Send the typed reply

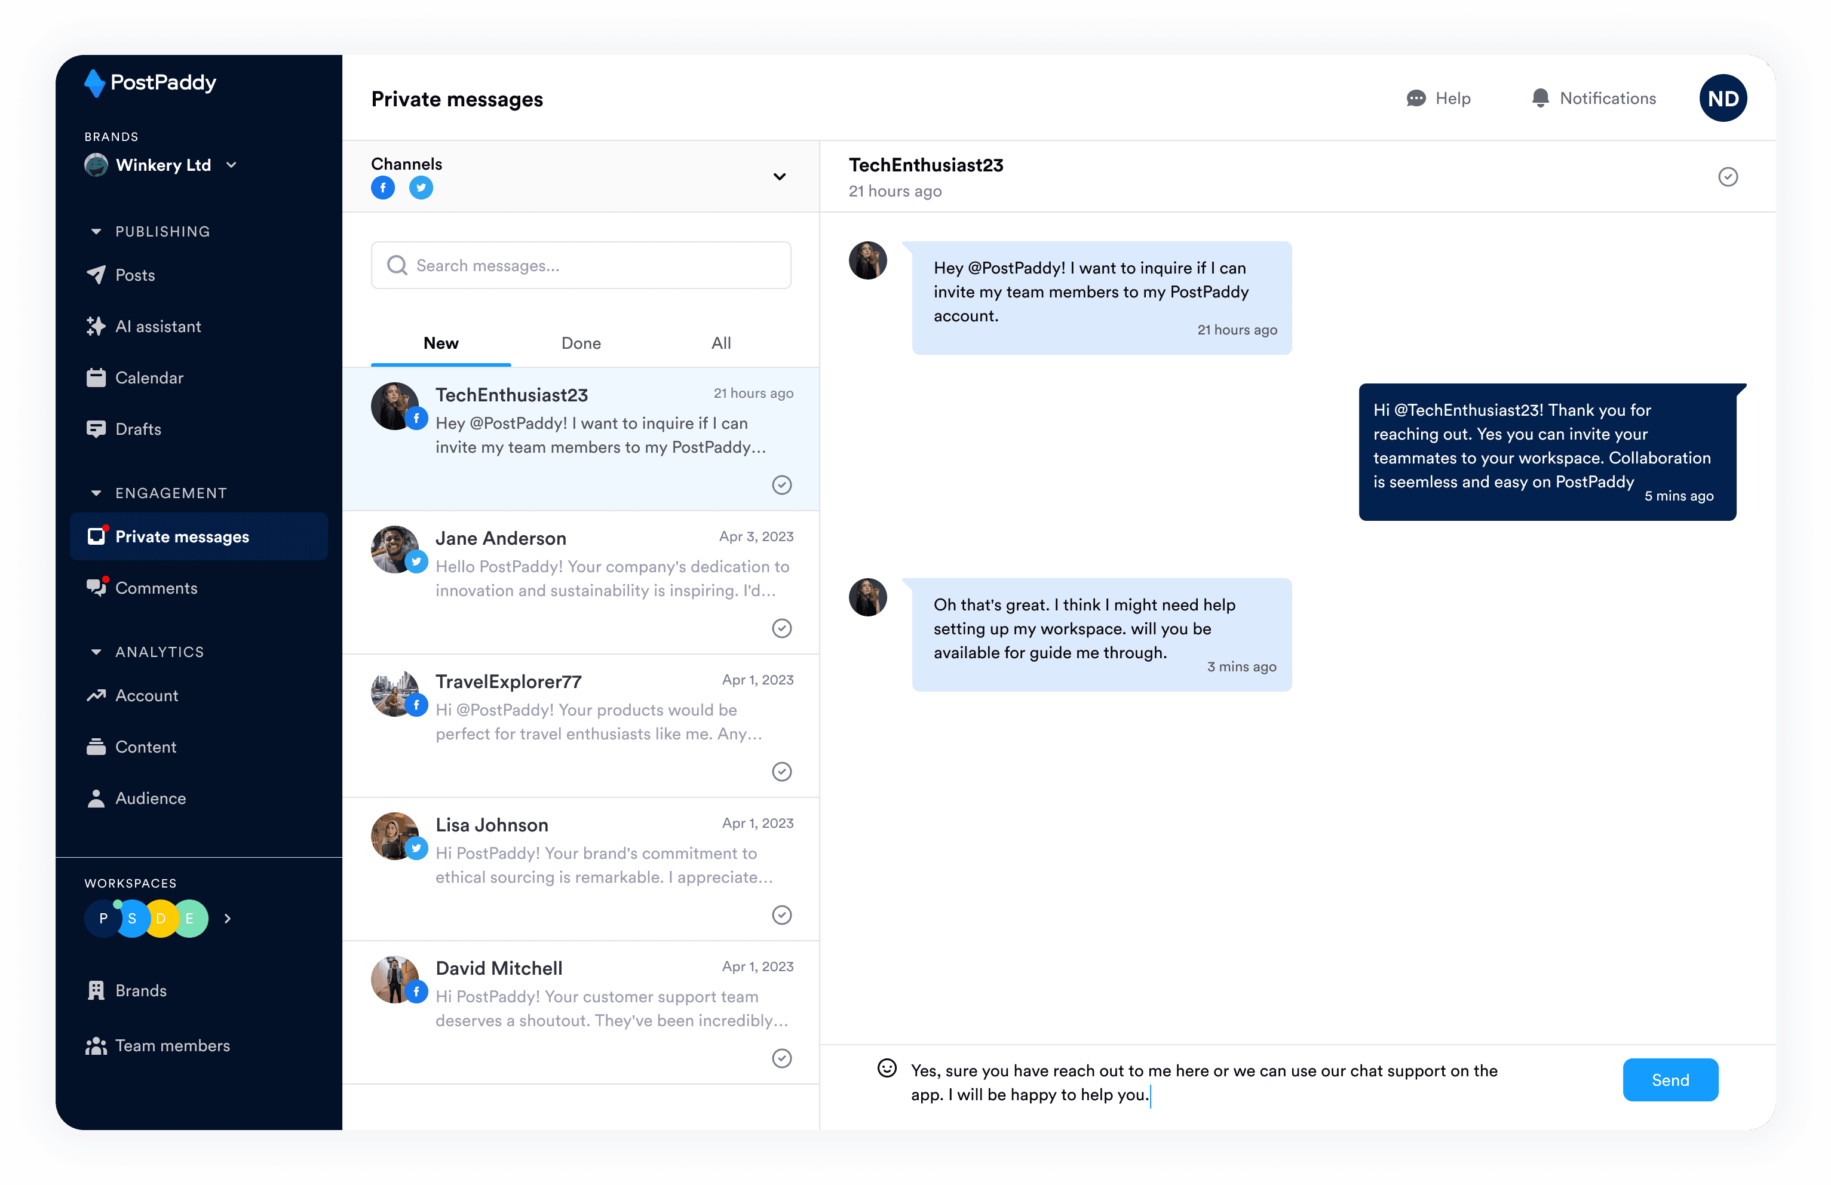click(1670, 1080)
